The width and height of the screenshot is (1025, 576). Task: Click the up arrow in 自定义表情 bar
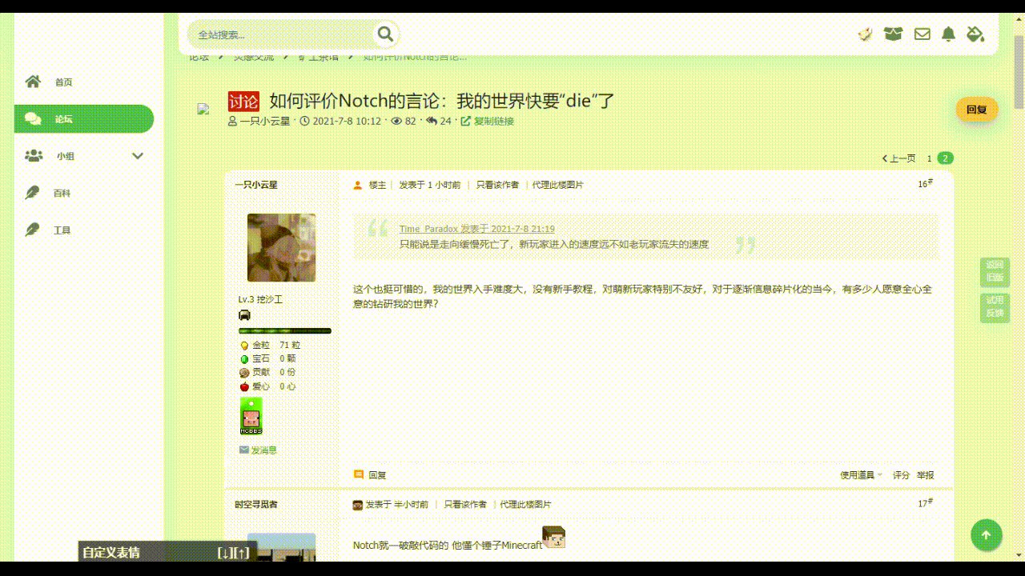pyautogui.click(x=243, y=553)
